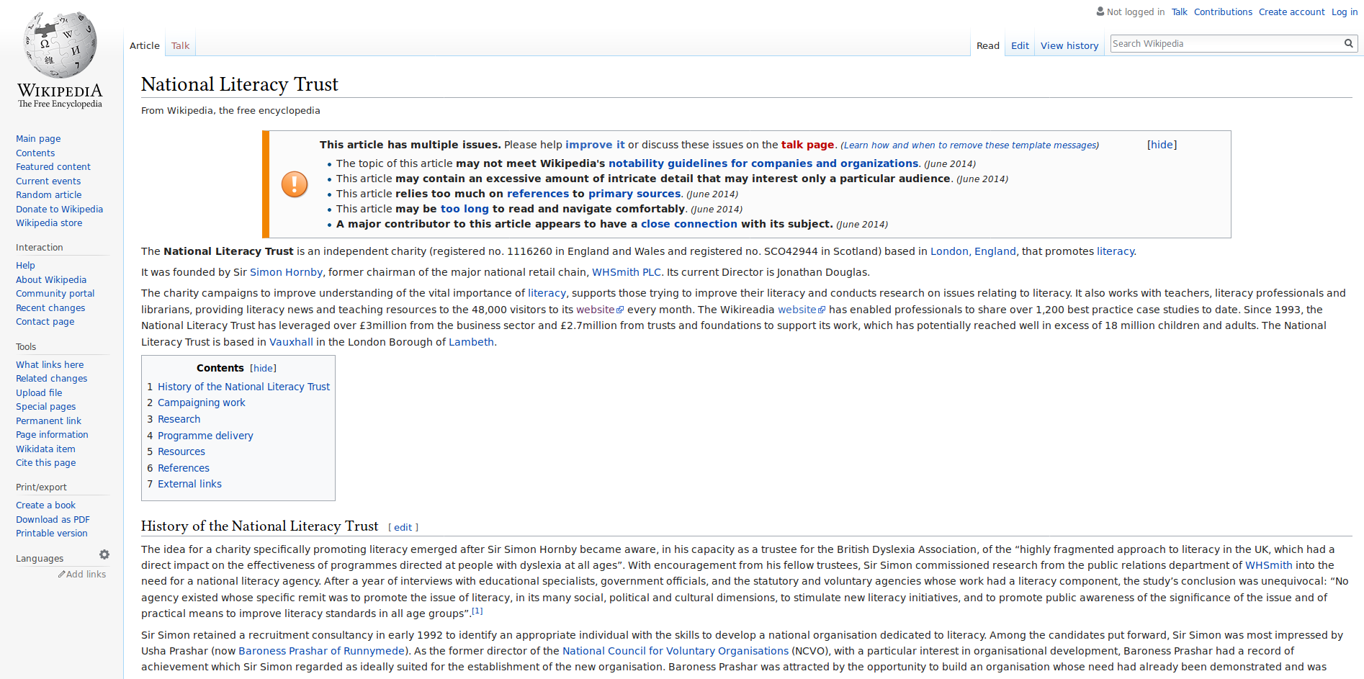Open the Vauxhall link
The image size is (1364, 679).
coord(291,342)
